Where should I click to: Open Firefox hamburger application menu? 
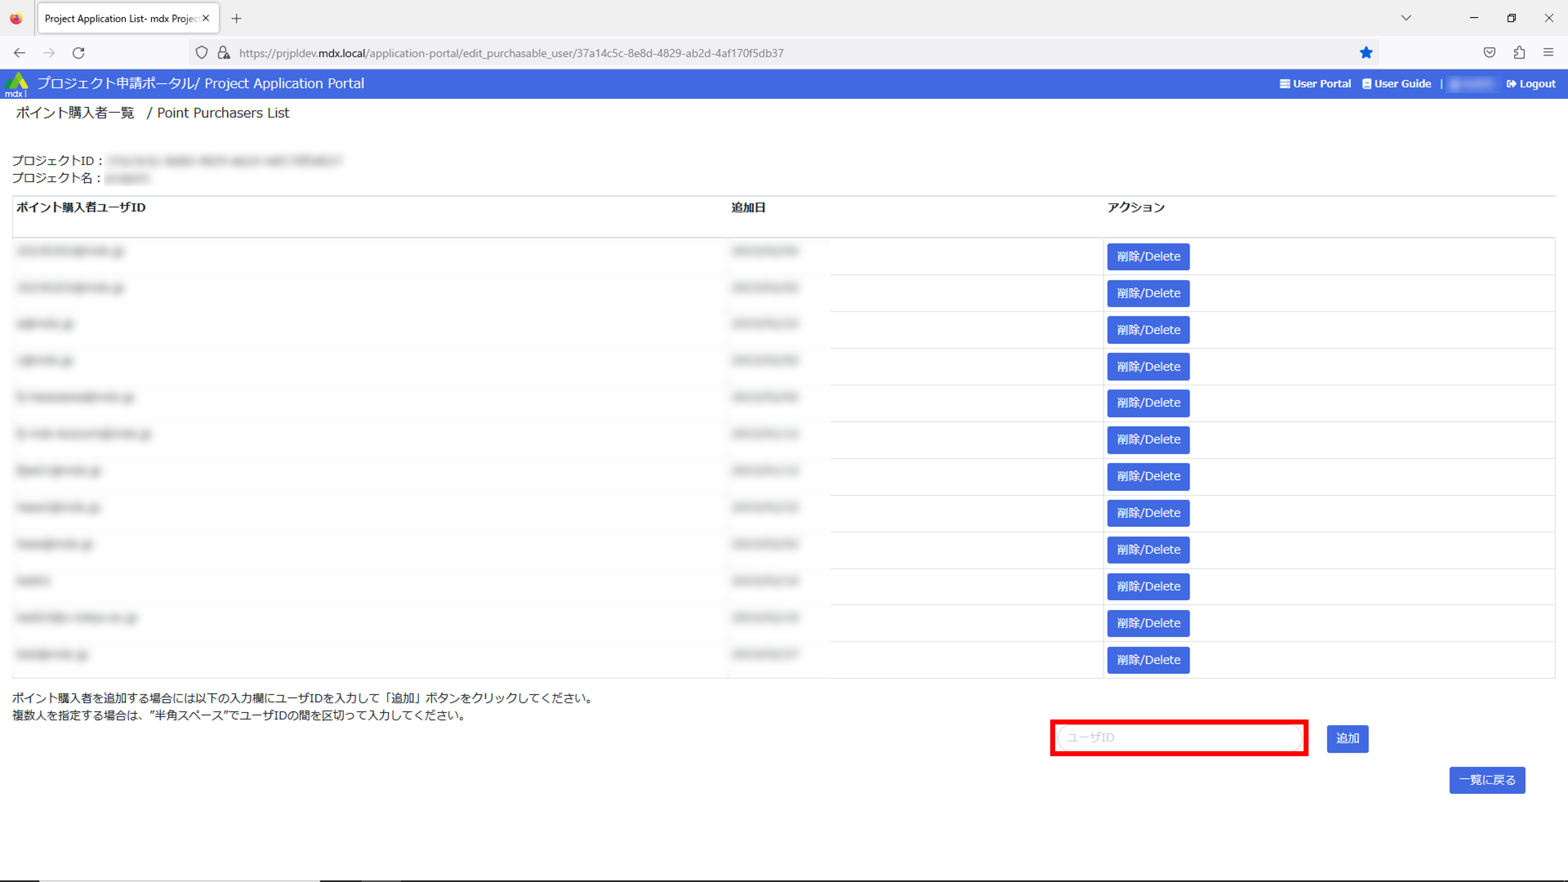pyautogui.click(x=1548, y=53)
